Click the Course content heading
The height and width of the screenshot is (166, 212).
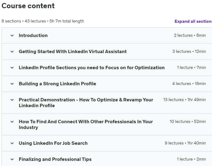pyautogui.click(x=28, y=6)
